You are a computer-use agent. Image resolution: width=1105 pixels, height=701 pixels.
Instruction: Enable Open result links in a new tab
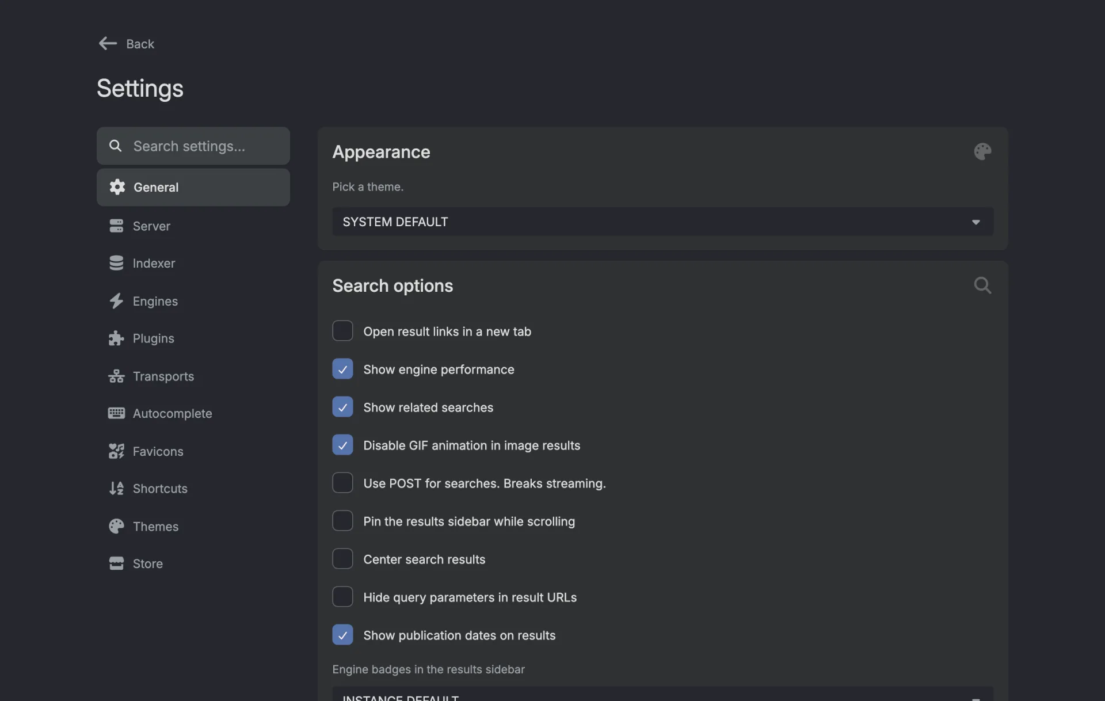342,331
